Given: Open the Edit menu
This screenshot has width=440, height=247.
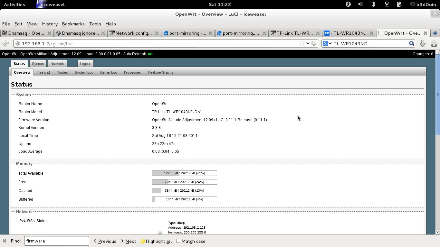Looking at the screenshot, I should tap(18, 24).
